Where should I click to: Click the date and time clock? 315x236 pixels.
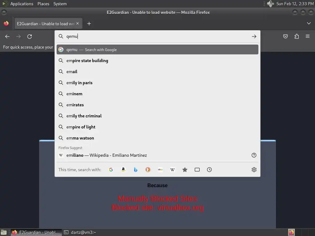295,4
